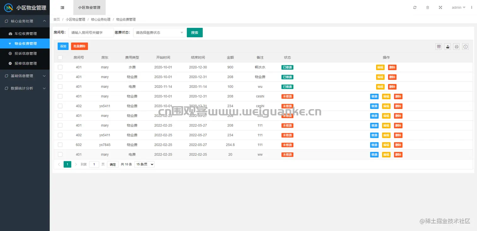Click 删除 in the ww row
477x231 pixels.
pos(398,155)
